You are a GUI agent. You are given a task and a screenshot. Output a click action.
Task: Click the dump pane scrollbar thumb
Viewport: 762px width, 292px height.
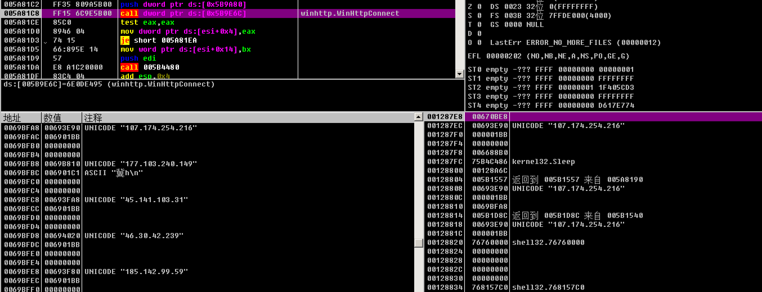[418, 243]
